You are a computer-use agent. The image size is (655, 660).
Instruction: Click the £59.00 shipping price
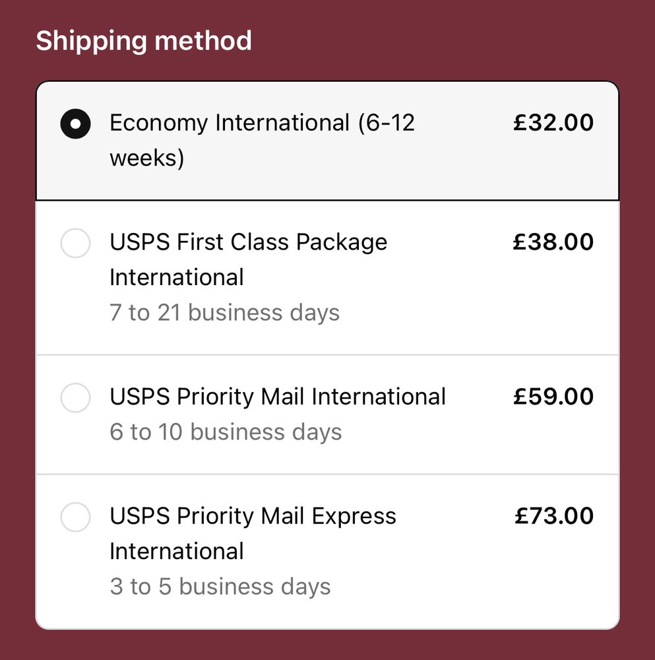point(553,396)
